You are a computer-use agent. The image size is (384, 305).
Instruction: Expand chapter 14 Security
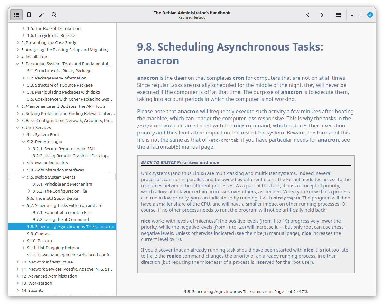[x=17, y=290]
